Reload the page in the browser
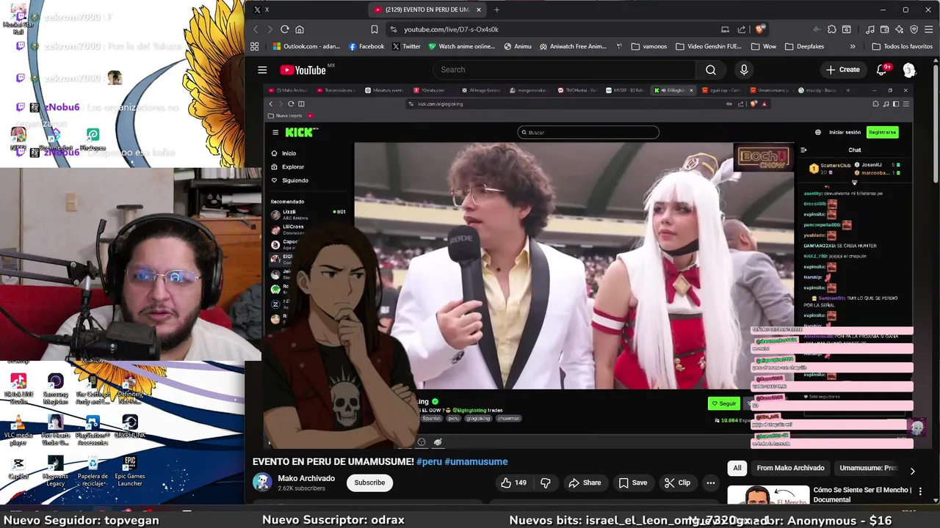This screenshot has height=528, width=940. [x=285, y=29]
